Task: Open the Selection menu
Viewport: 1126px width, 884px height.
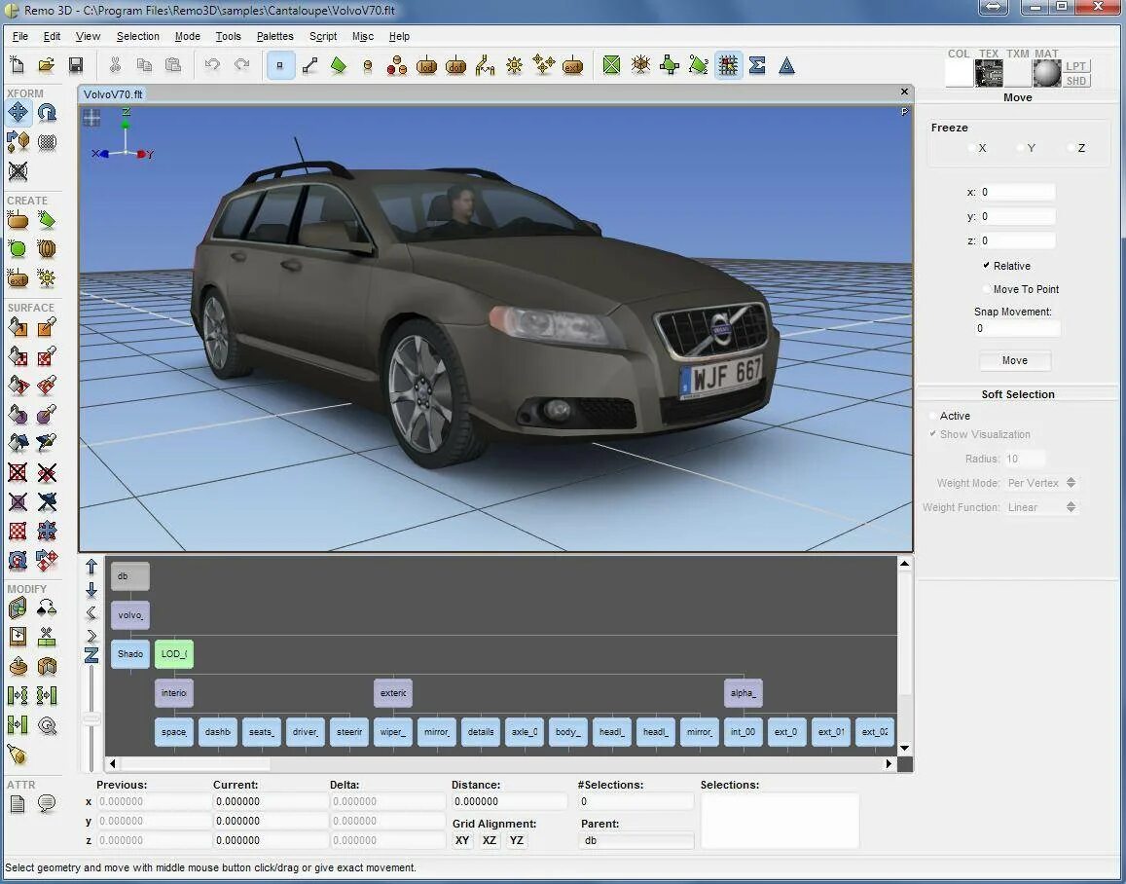Action: click(x=138, y=36)
